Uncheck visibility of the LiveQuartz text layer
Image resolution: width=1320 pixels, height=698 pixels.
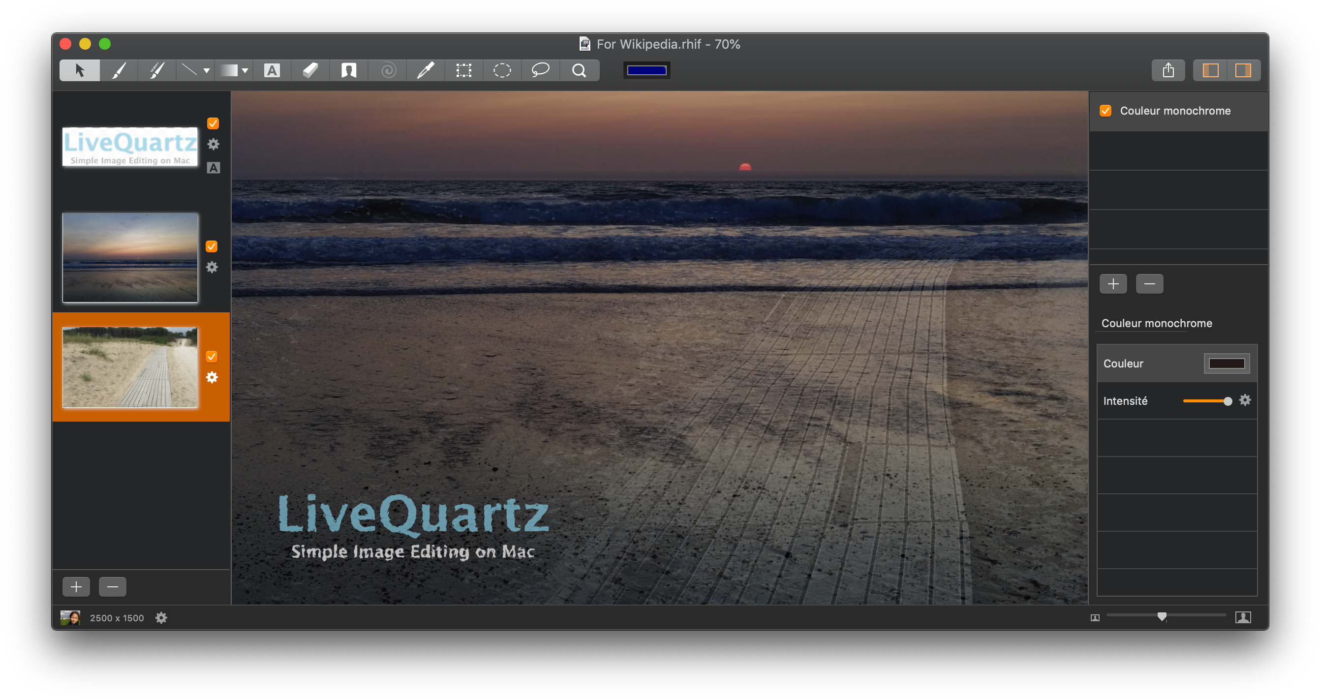(213, 123)
